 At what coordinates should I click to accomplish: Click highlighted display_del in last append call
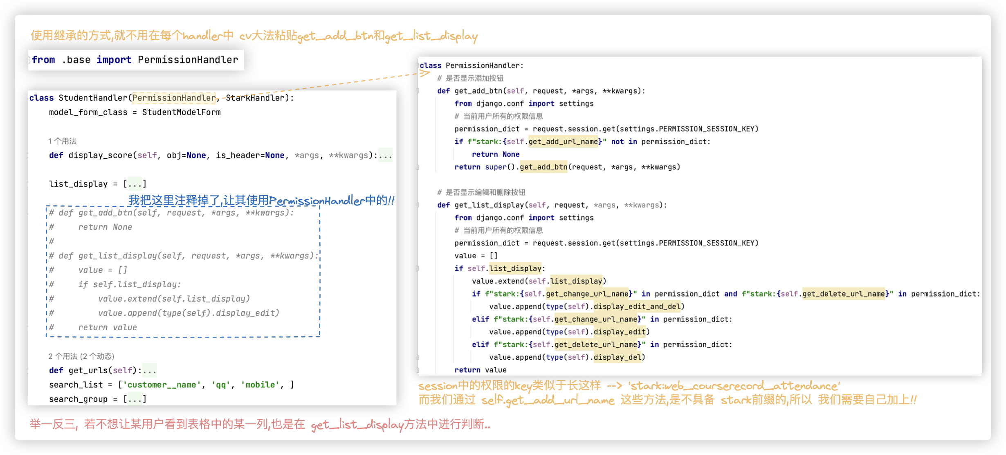click(617, 357)
